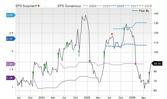Image resolution: width=167 pixels, height=99 pixels.
Task: Select the 1.65 lavender 2025 estimate tag
Action: coord(11,64)
